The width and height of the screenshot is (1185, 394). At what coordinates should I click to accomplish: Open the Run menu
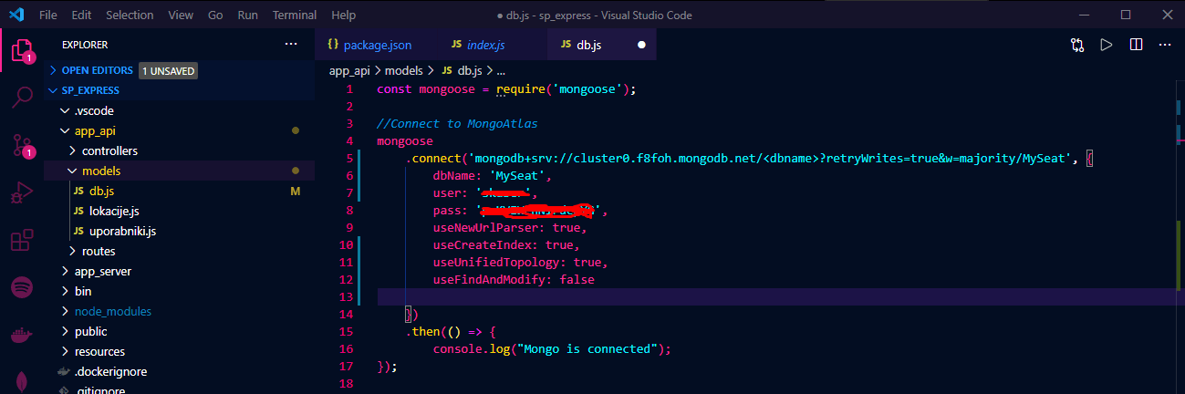[247, 16]
